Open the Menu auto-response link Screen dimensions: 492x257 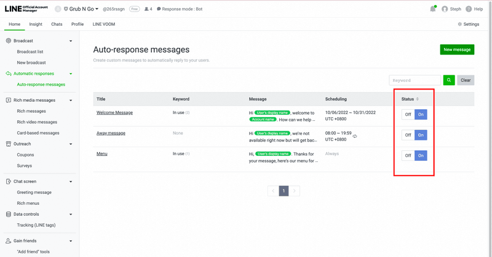coord(102,154)
